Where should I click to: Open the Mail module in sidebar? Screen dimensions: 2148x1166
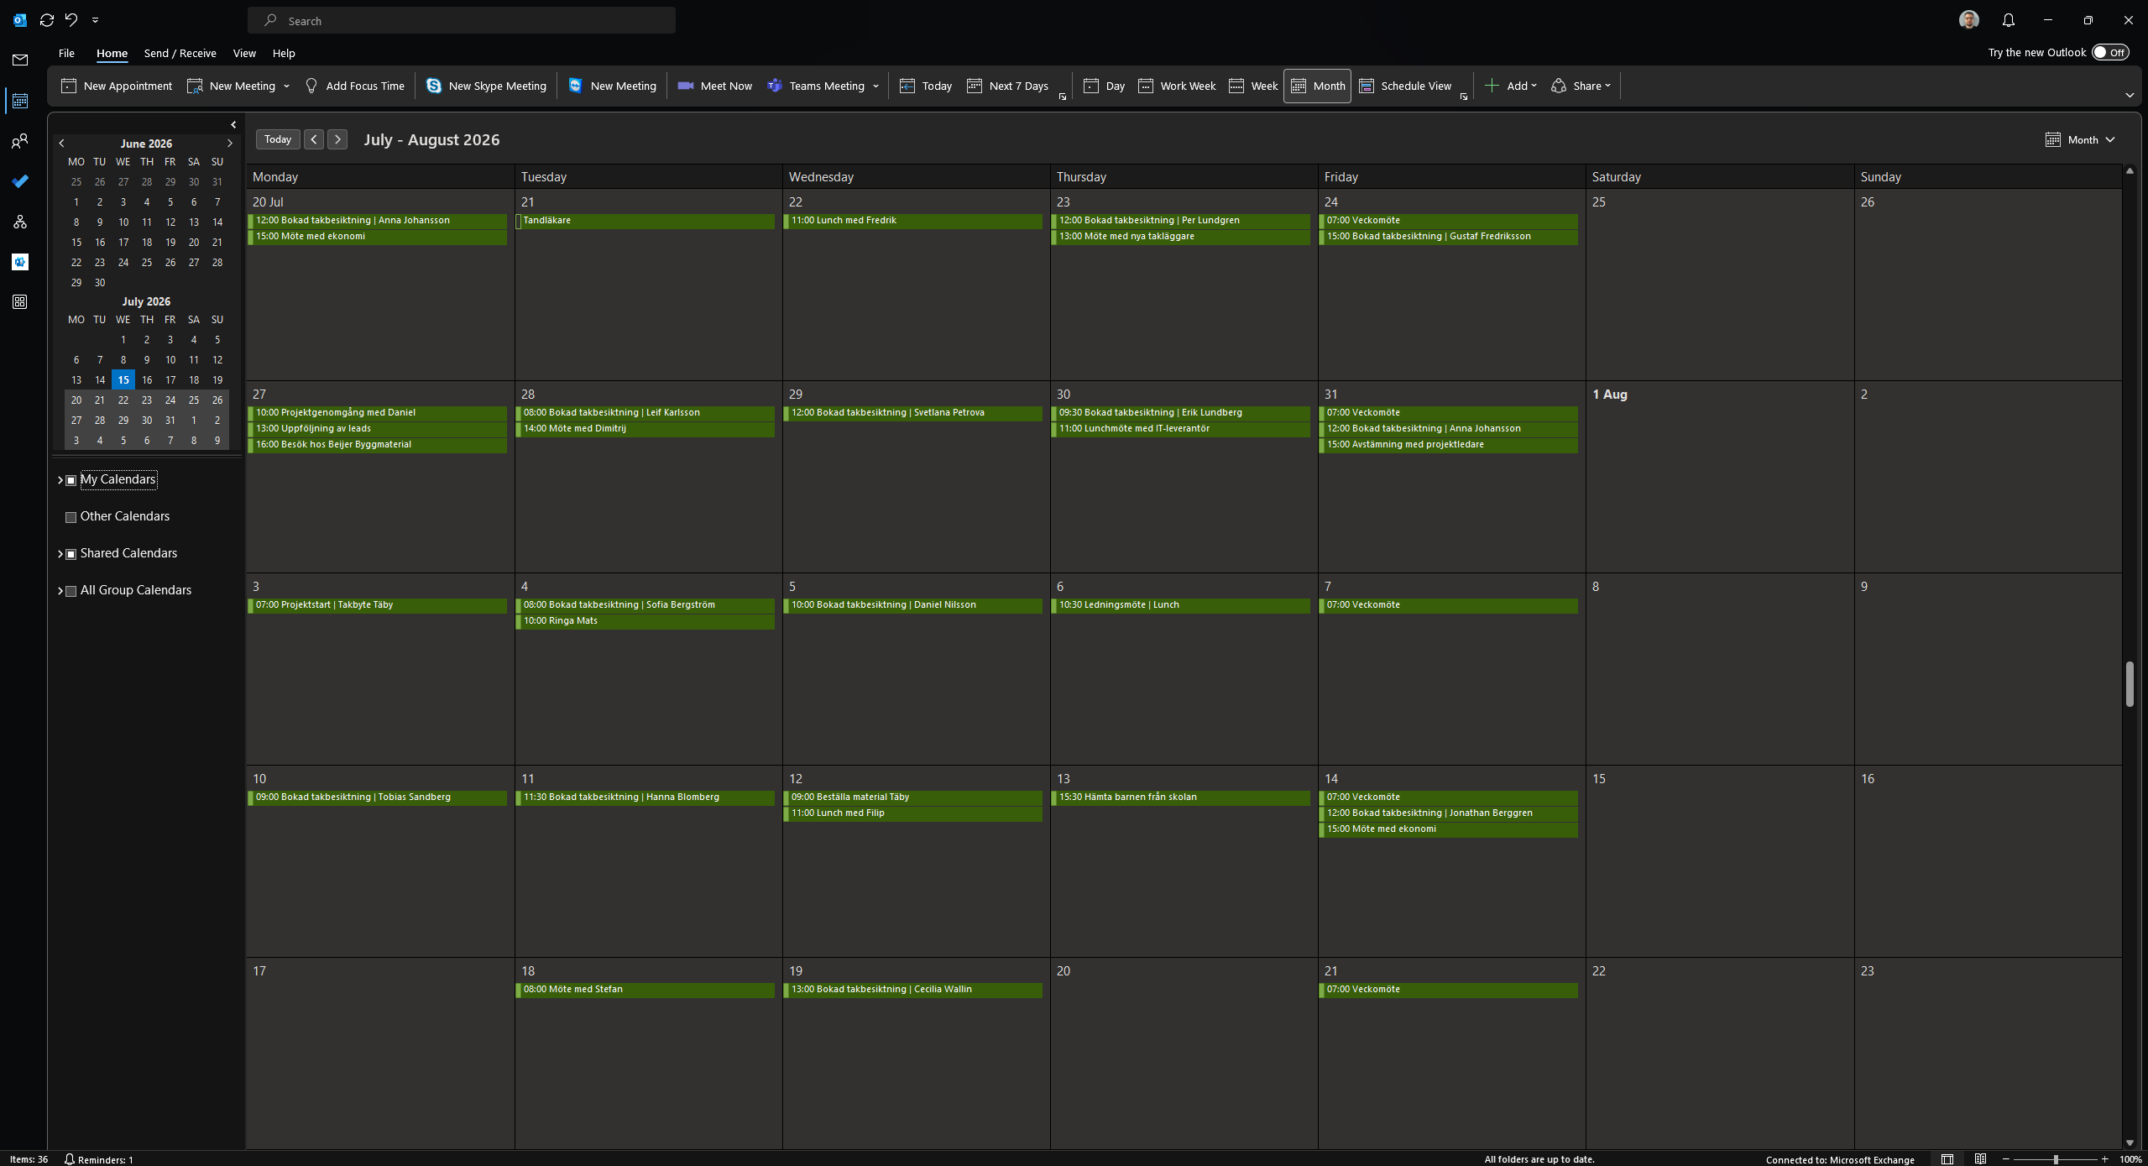[20, 60]
